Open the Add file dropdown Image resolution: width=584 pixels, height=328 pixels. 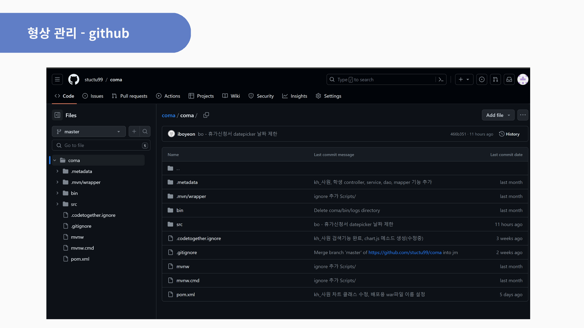498,115
